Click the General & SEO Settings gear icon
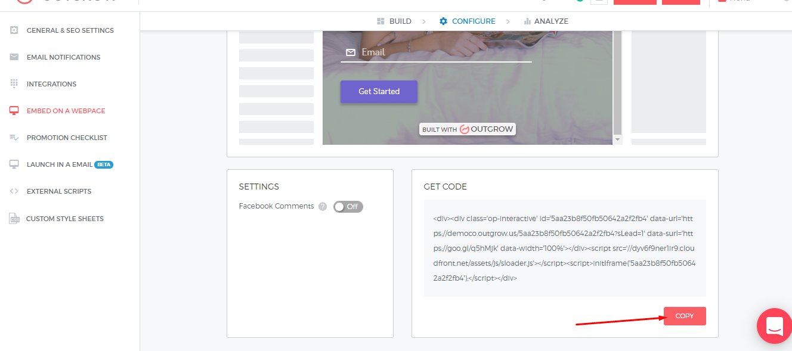This screenshot has height=351, width=792. tap(14, 30)
